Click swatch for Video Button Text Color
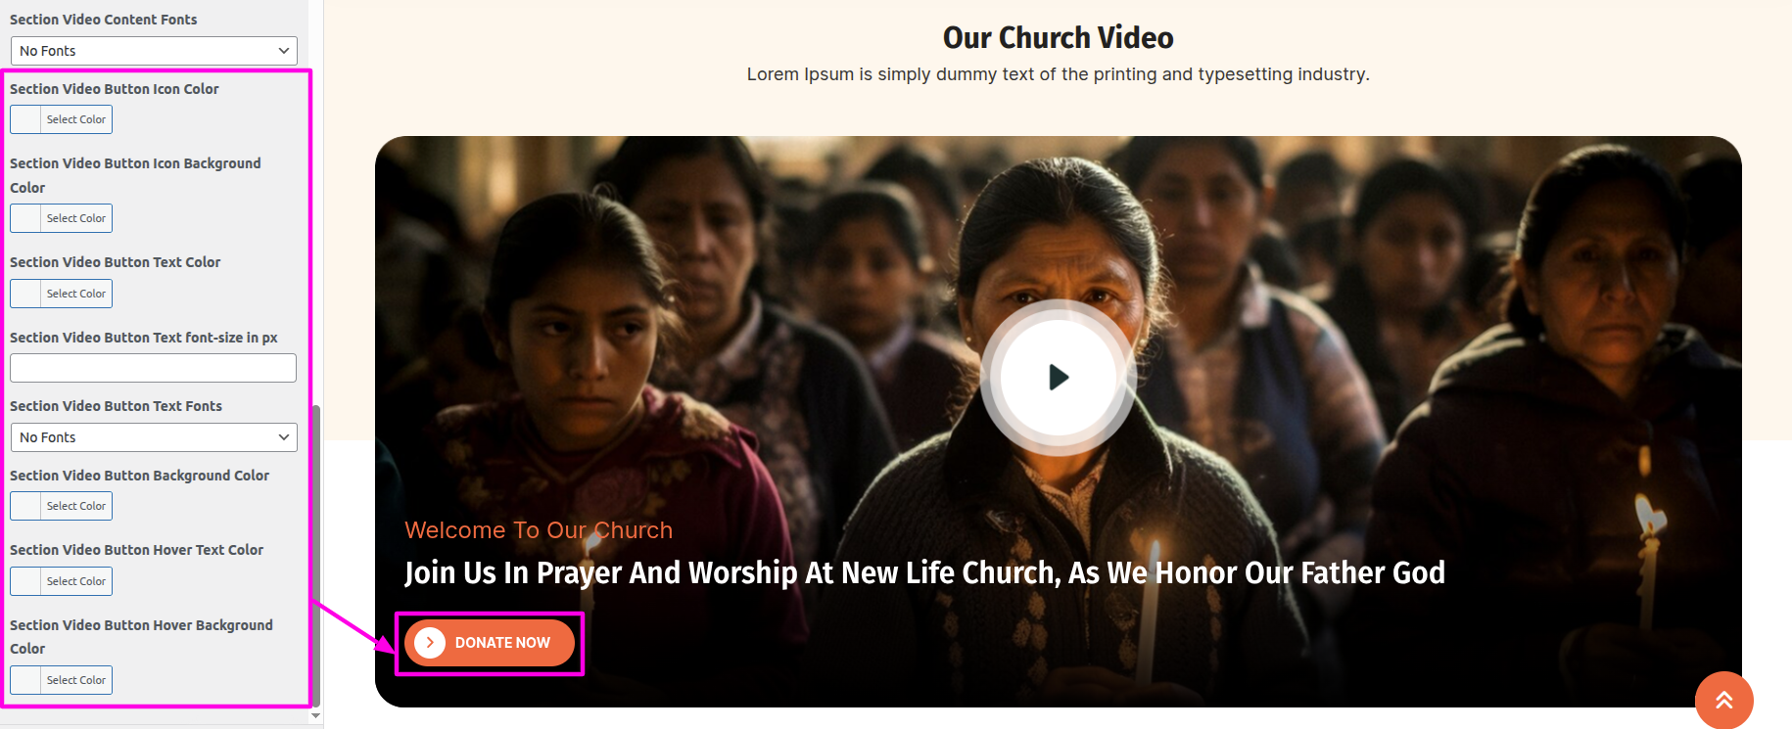Screen dimensions: 1792x729 click(25, 294)
